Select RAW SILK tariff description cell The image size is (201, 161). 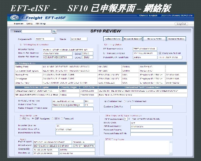143,95
